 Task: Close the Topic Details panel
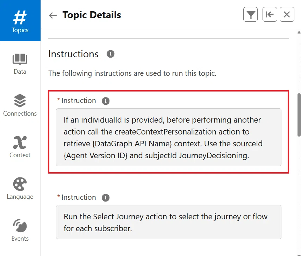287,14
